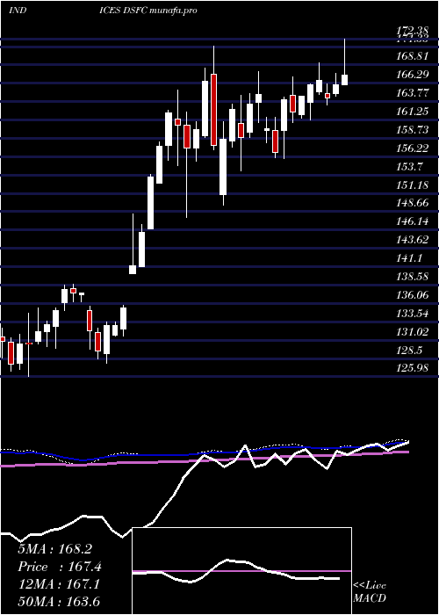Viewport: 439px width, 615px height.
Task: Click the 136.06 price axis label
Action: (412, 295)
